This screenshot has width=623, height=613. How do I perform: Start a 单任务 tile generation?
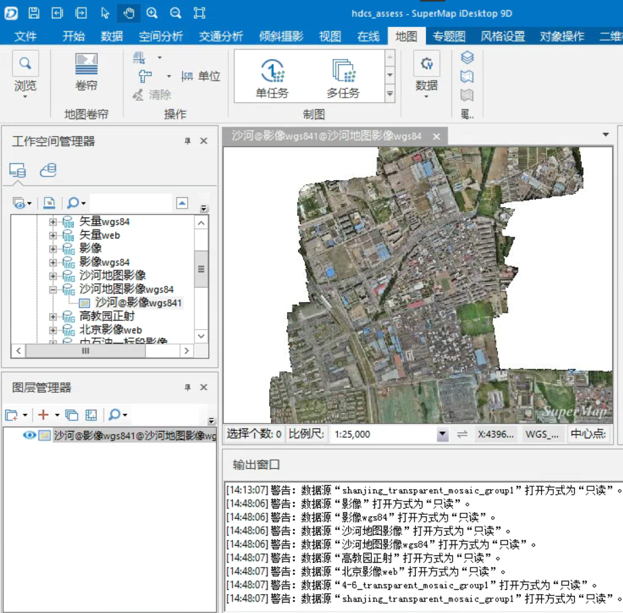pos(272,79)
